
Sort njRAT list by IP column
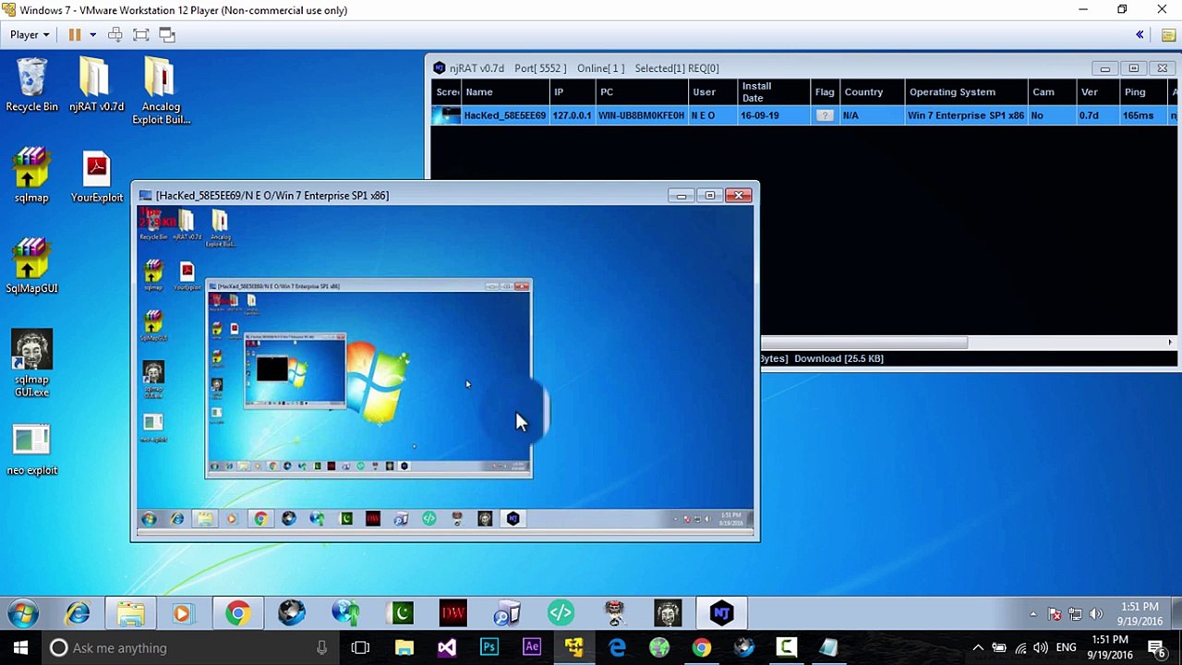point(573,92)
